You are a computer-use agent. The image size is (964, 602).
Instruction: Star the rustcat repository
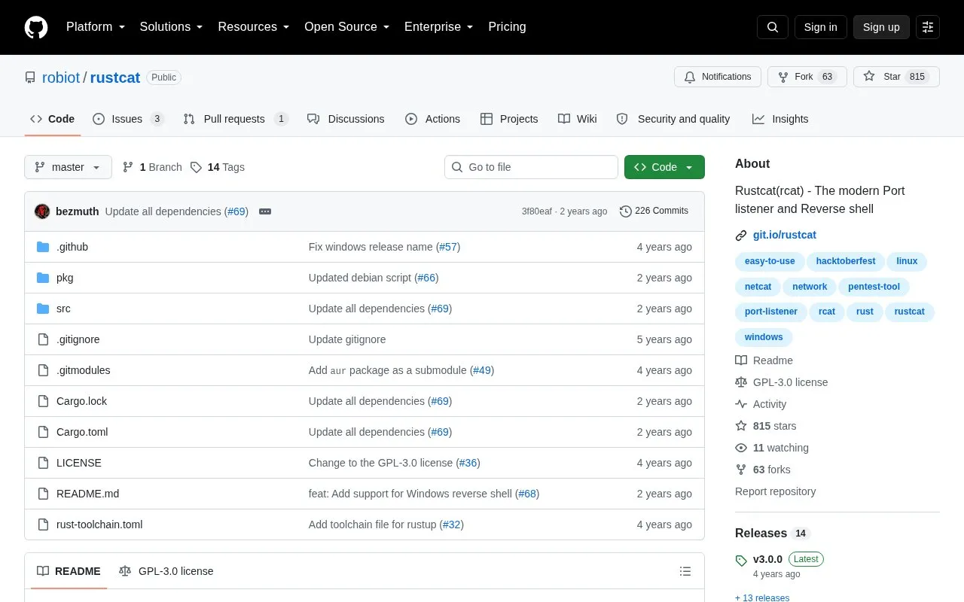tap(896, 77)
